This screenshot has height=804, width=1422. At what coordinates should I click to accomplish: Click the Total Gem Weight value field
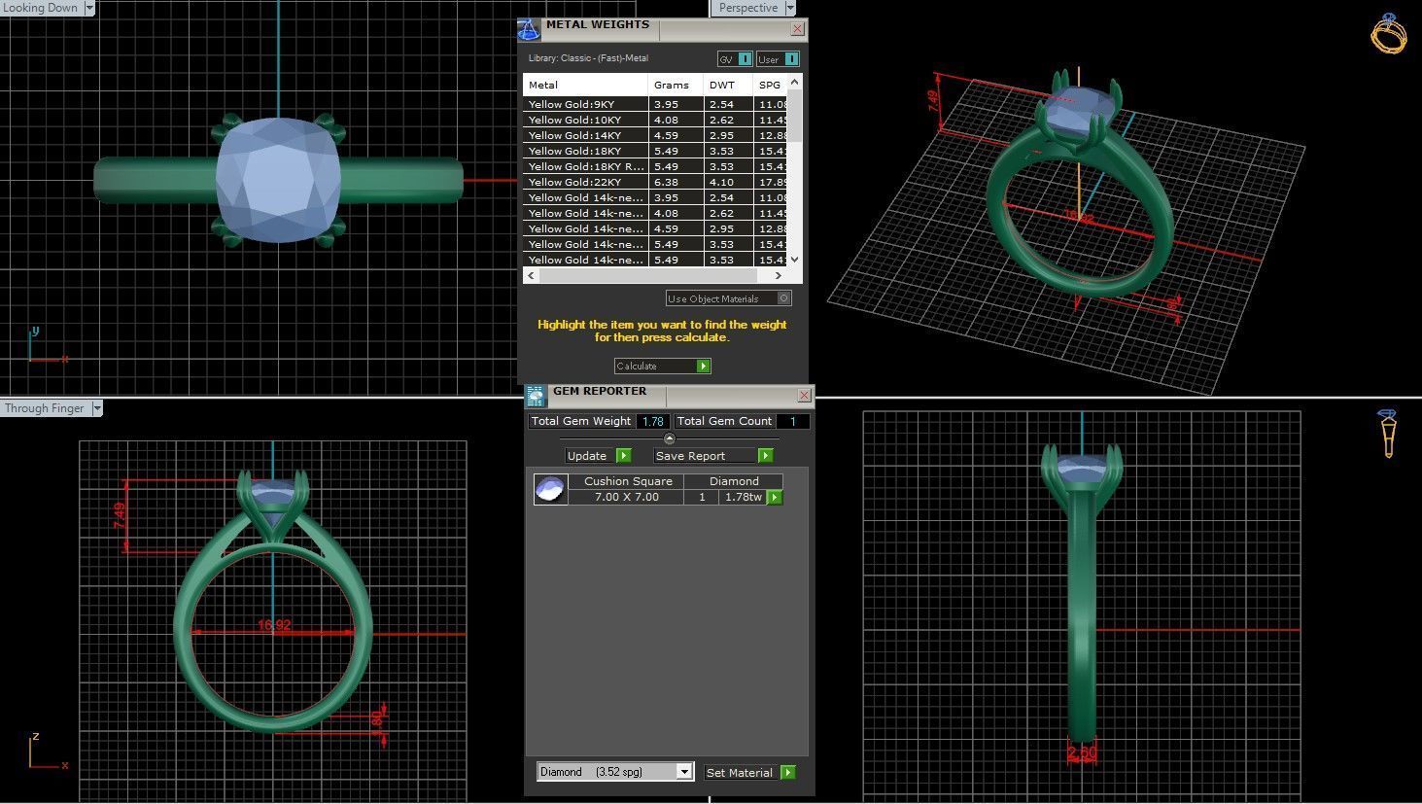click(652, 421)
